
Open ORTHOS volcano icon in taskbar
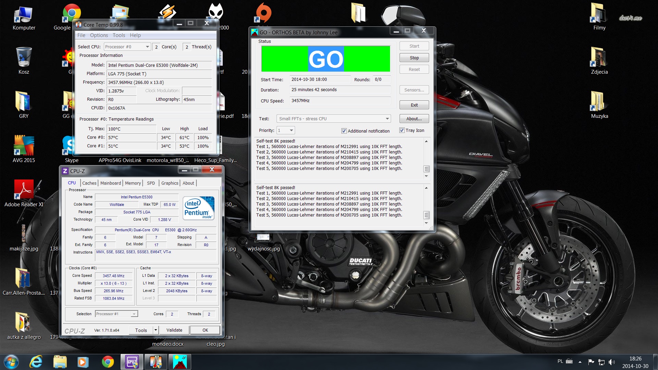(180, 362)
